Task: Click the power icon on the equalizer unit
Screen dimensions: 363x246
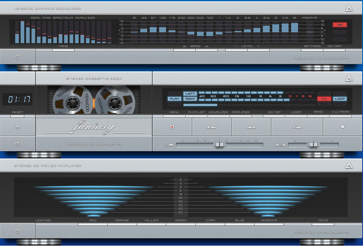Action: (17, 56)
